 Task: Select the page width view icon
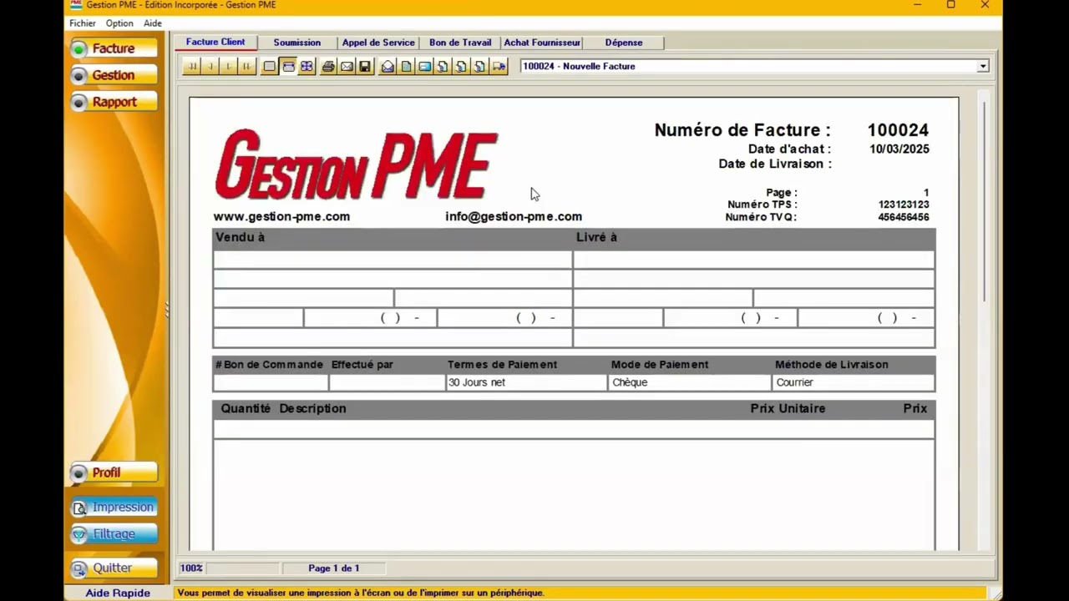(x=288, y=67)
